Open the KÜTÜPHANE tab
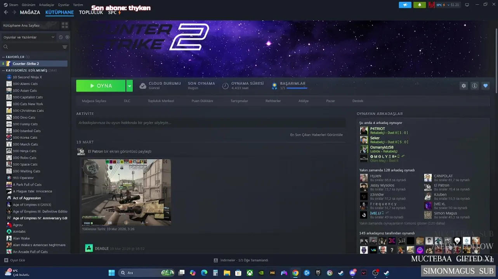 pos(59,12)
